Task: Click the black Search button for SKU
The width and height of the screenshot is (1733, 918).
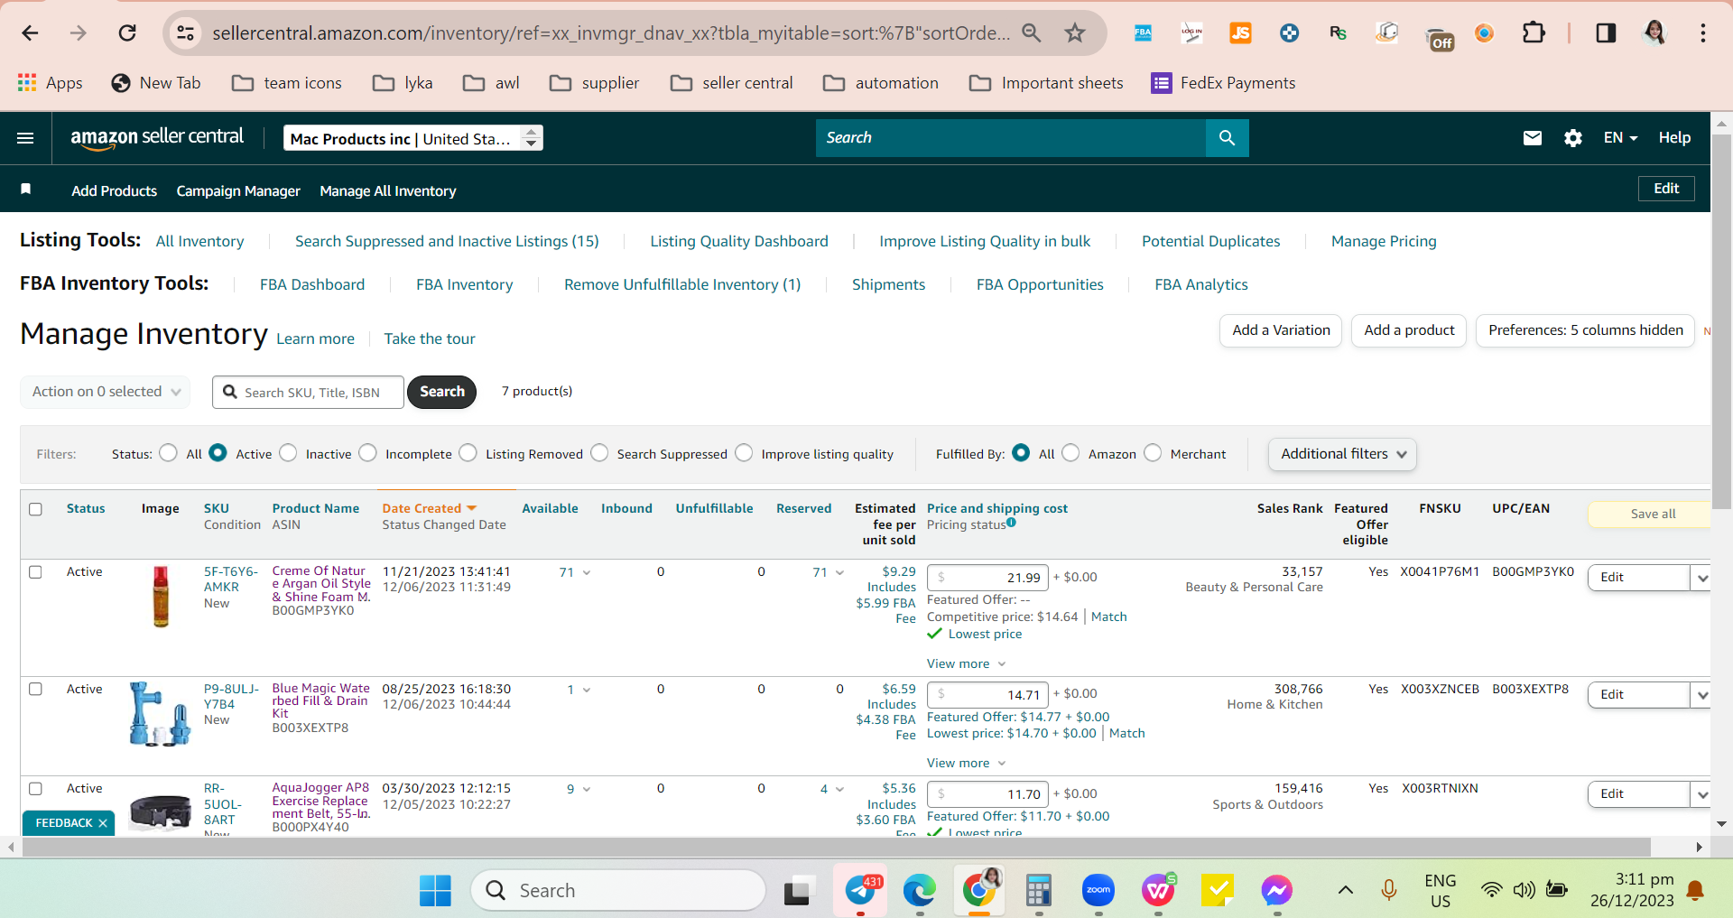Action: 441,392
